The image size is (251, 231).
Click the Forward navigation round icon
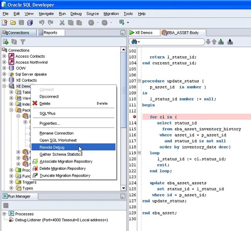105,22
